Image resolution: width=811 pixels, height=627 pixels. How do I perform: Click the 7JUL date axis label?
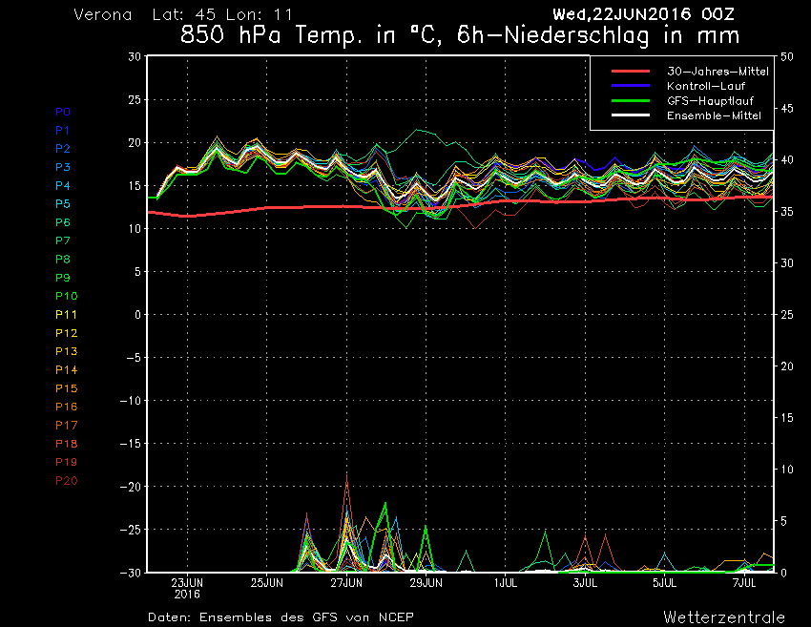[x=744, y=583]
